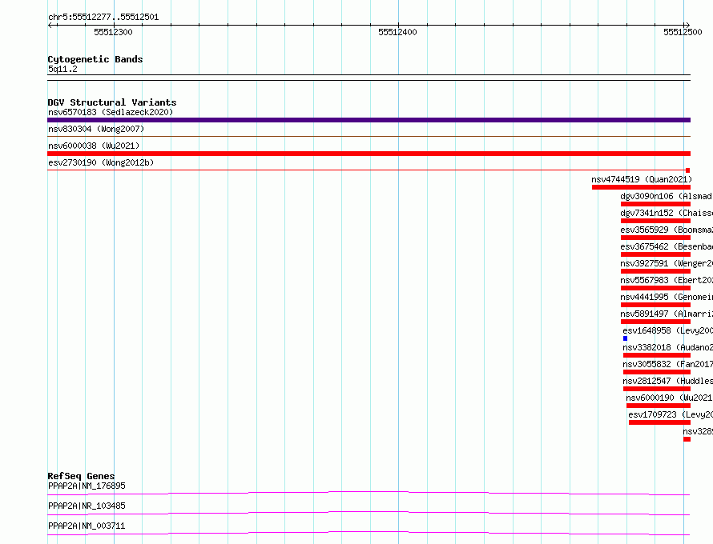This screenshot has height=544, width=713.
Task: Click the small red square ending the esv2730190 line
Action: coord(688,170)
